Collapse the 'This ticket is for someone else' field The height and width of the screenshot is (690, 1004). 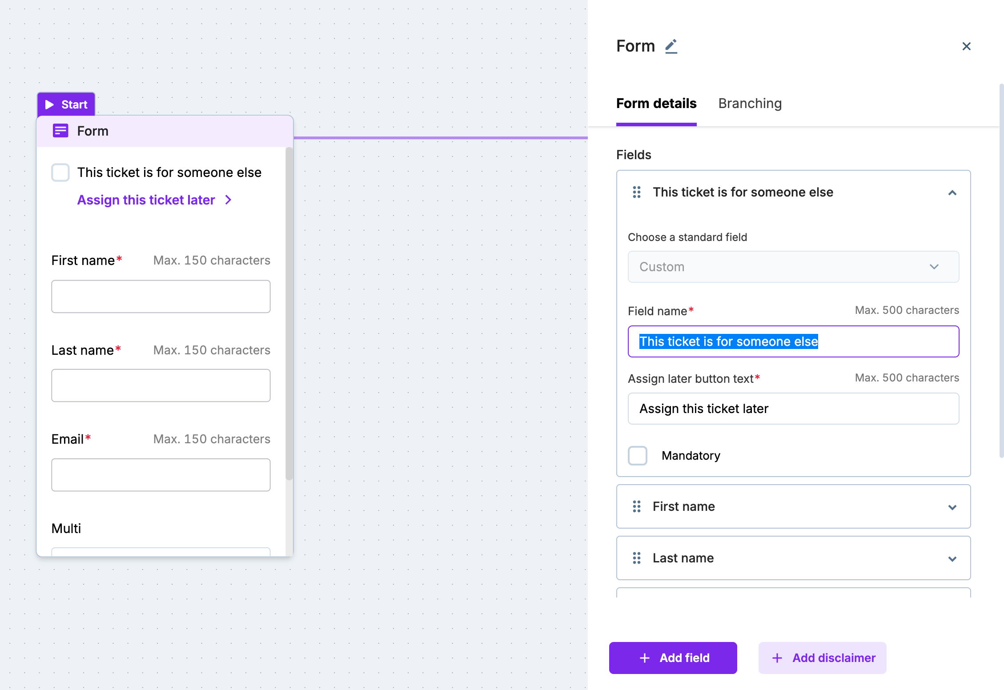(x=952, y=193)
